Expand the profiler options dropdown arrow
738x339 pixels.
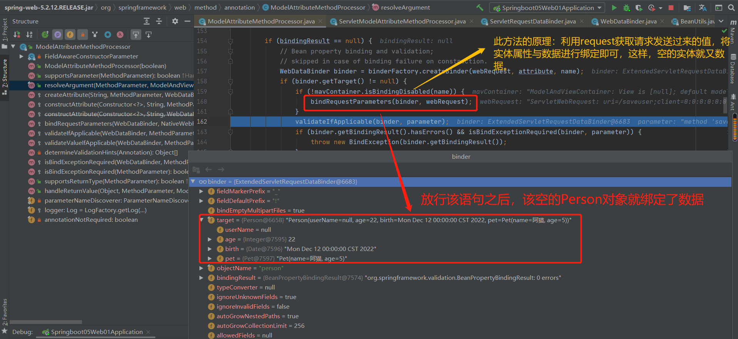tap(661, 8)
